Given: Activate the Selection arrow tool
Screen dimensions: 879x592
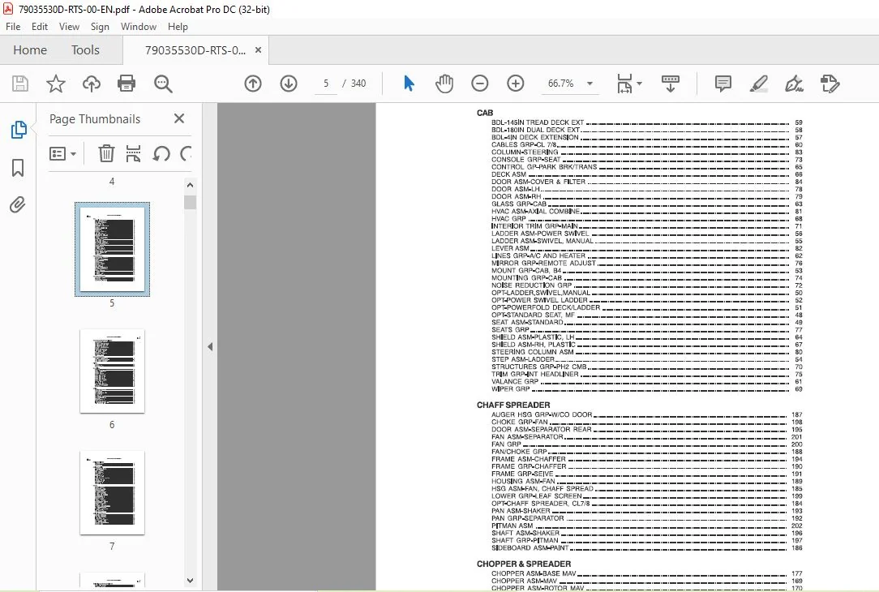Looking at the screenshot, I should point(409,84).
